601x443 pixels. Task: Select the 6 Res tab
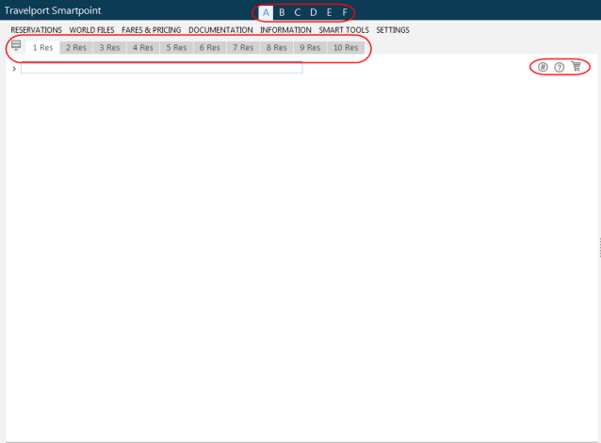click(210, 47)
